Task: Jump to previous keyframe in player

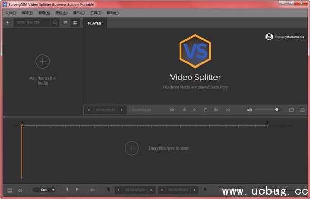Action: (172, 110)
